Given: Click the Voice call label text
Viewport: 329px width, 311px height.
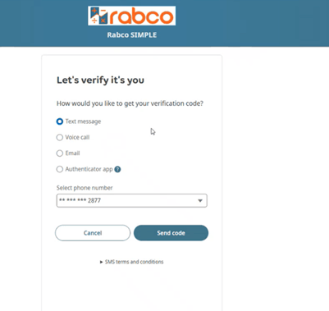Looking at the screenshot, I should (x=77, y=137).
